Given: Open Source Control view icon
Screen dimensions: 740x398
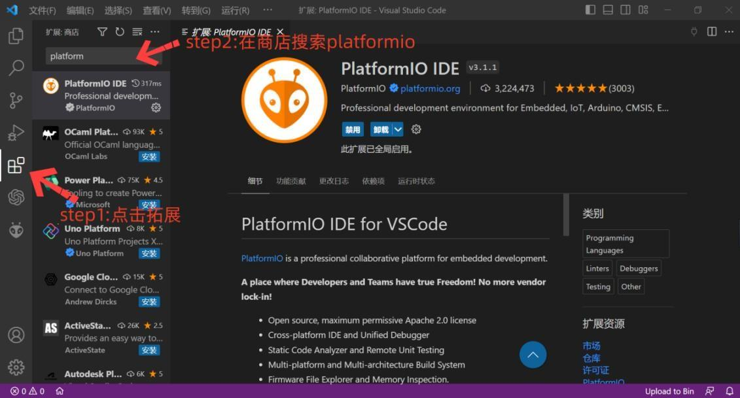Looking at the screenshot, I should tap(16, 100).
